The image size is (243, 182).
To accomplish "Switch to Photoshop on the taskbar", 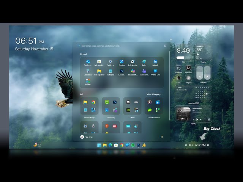I will pos(138,145).
